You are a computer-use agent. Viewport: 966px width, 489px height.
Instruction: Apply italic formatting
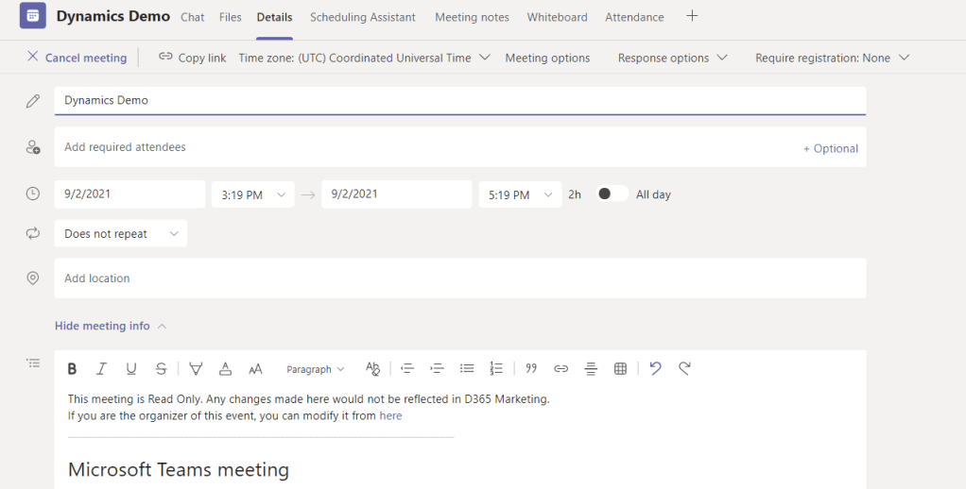[x=101, y=369]
